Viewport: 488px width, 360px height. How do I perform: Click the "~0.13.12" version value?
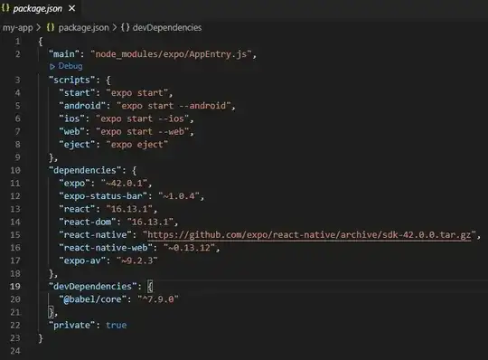(189, 248)
